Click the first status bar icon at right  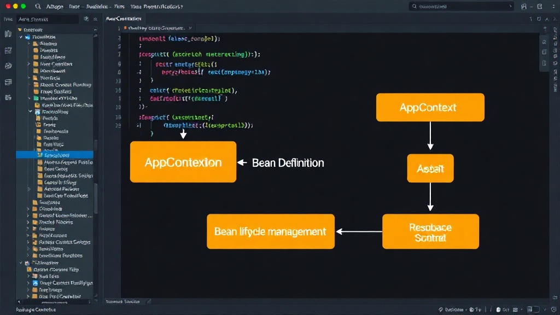click(x=441, y=310)
